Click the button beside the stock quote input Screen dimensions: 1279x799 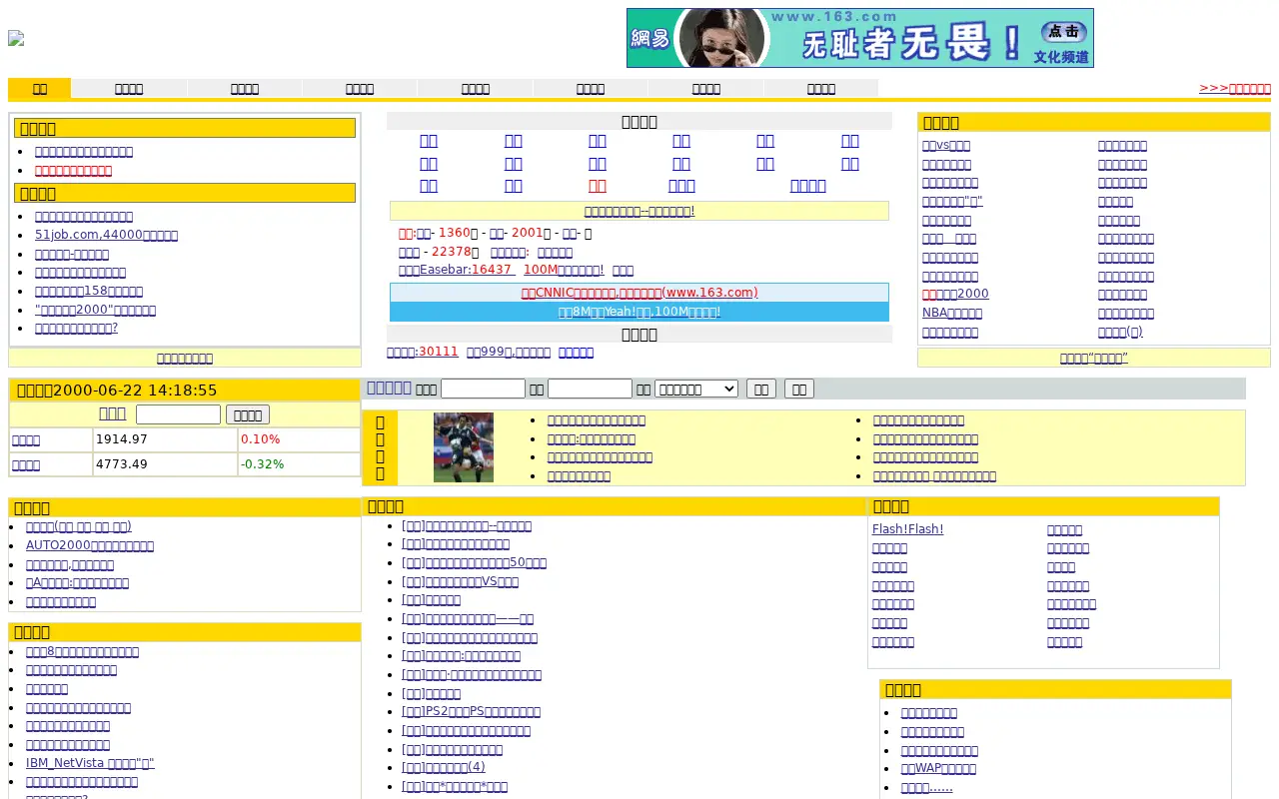tap(248, 414)
